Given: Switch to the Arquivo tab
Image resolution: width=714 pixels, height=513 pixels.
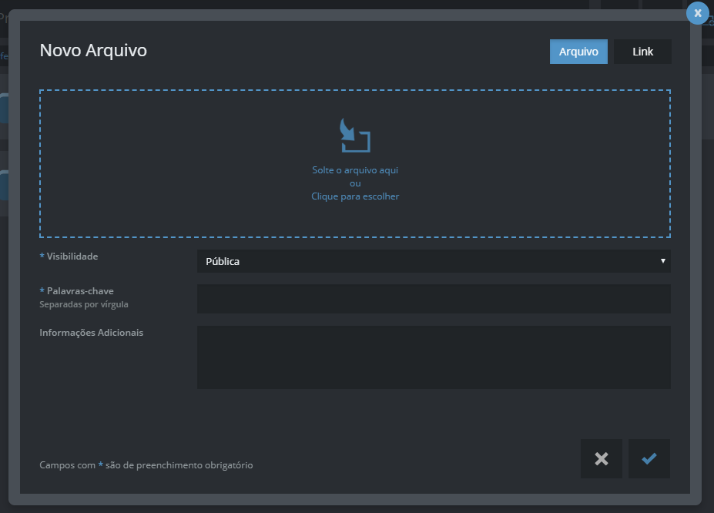Looking at the screenshot, I should coord(578,52).
